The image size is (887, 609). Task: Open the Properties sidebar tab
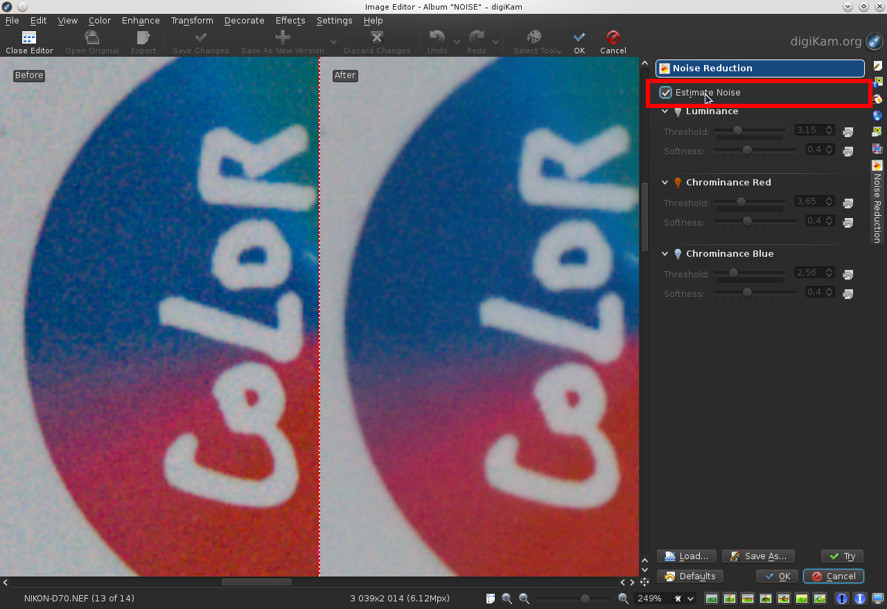click(x=877, y=66)
